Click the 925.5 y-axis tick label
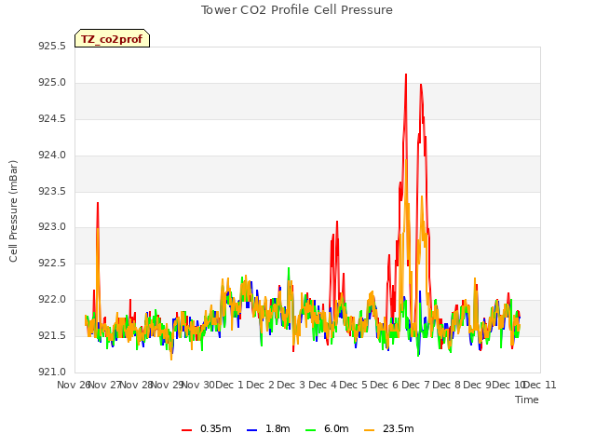 (x=52, y=47)
